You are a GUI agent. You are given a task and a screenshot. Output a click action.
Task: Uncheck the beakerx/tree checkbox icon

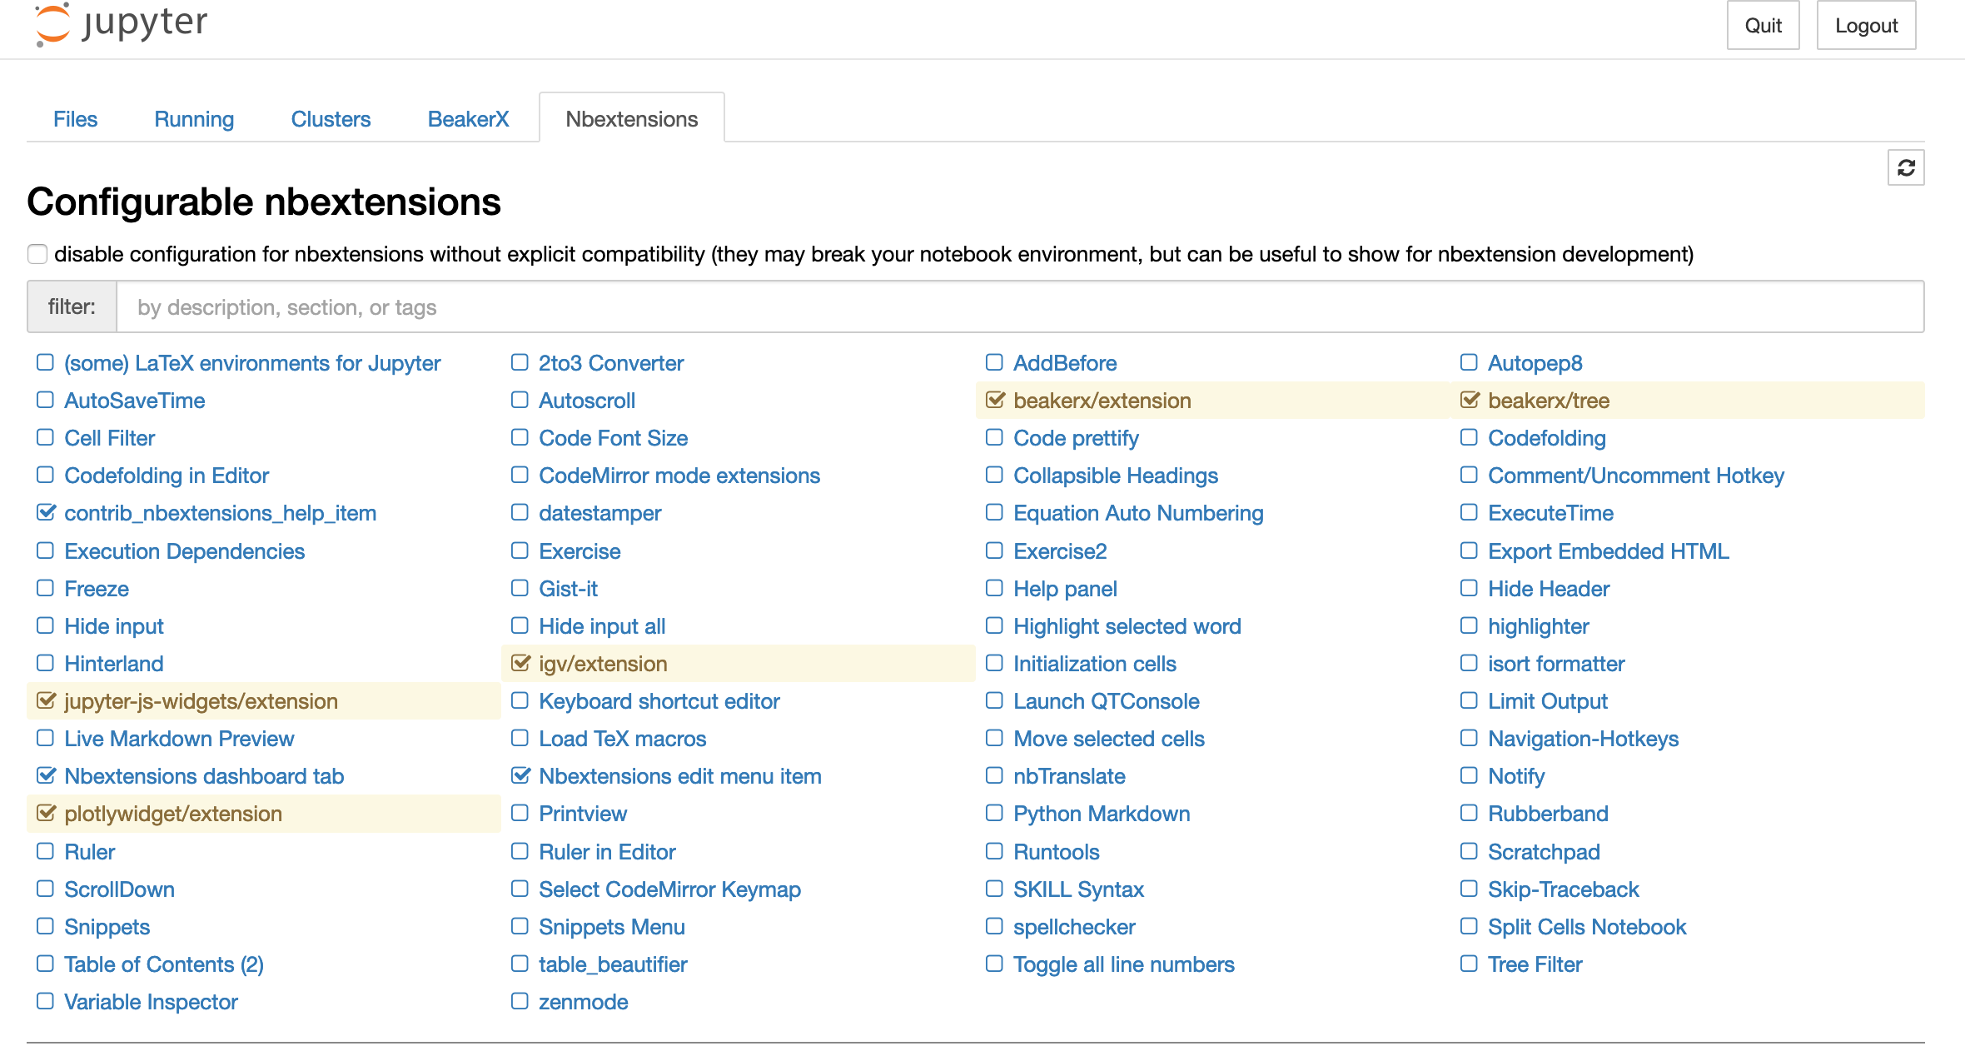pos(1470,401)
